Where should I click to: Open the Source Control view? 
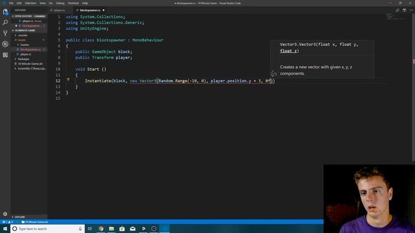point(5,33)
